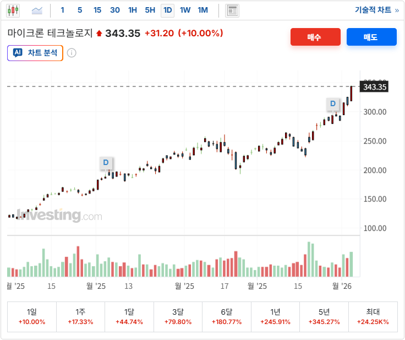Select the 1일 +10.00% period
This screenshot has height=340, width=405.
32,317
